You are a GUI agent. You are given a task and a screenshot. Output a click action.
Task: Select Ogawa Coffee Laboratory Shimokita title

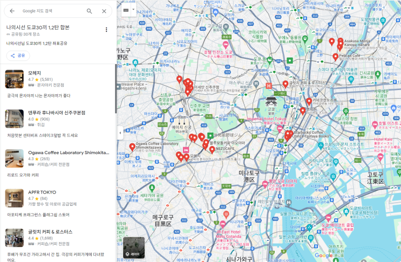(x=69, y=153)
